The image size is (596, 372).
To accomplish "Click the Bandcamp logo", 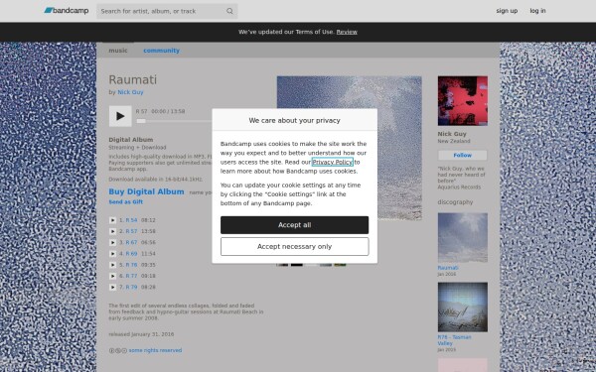I will click(x=67, y=11).
